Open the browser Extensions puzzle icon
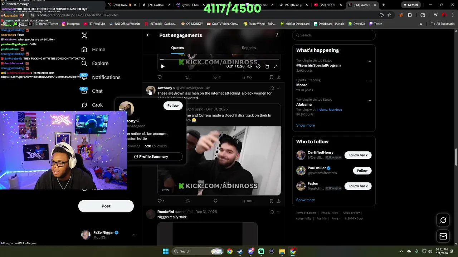The width and height of the screenshot is (458, 257). click(x=410, y=15)
